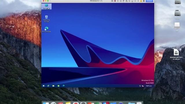The height and width of the screenshot is (104, 185).
Task: Click the 10:07 a.m. taskbar clock
Action: (x=149, y=86)
